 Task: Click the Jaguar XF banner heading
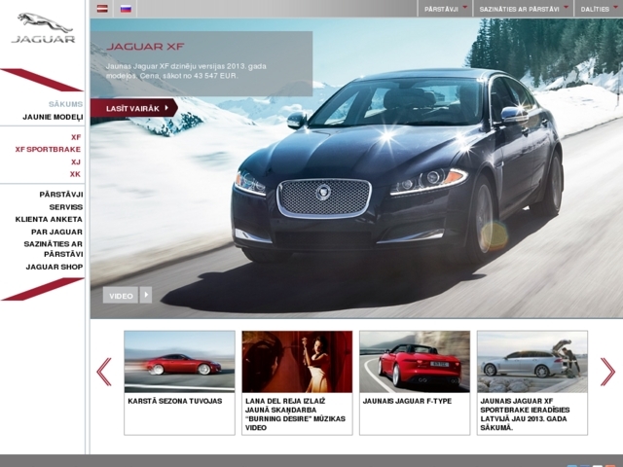pyautogui.click(x=145, y=47)
